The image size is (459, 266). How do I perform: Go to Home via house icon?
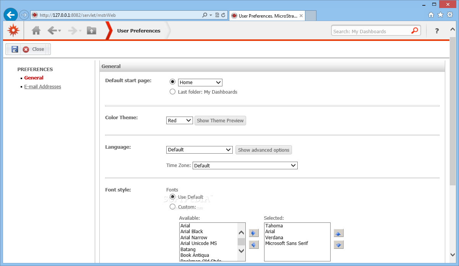[x=36, y=31]
